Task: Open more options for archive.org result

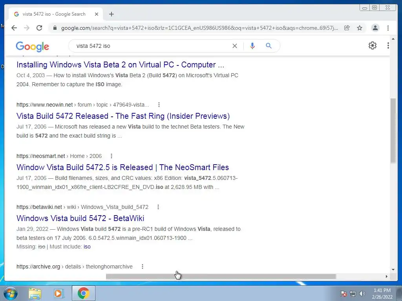Action: coord(142,267)
